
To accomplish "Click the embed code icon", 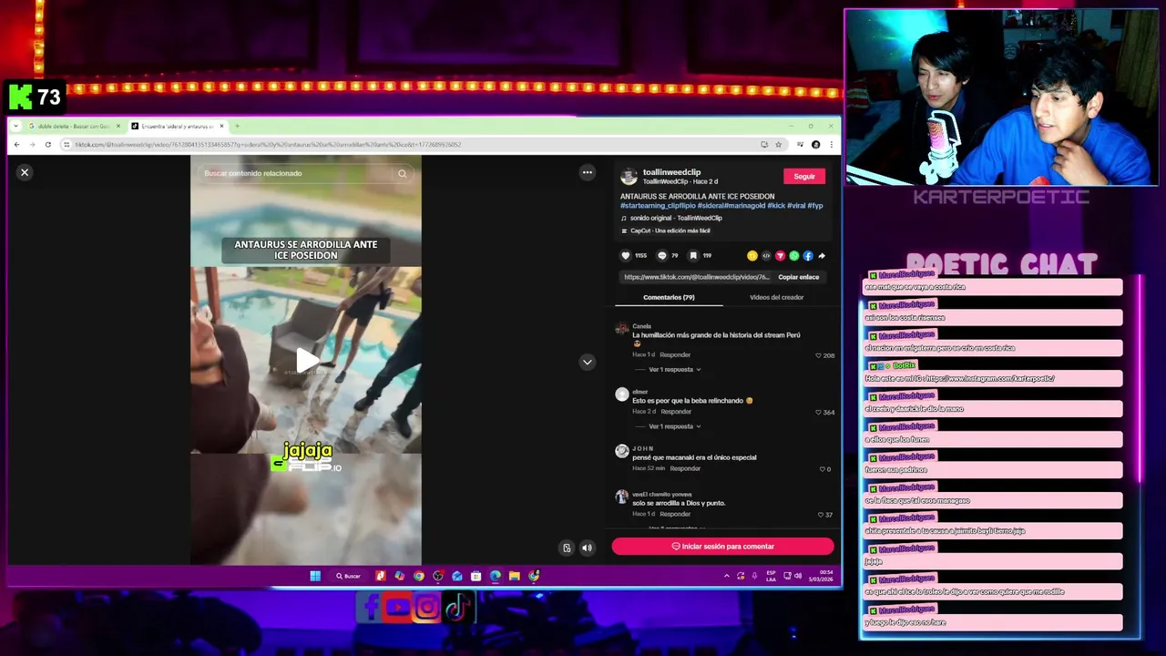I will pyautogui.click(x=766, y=256).
